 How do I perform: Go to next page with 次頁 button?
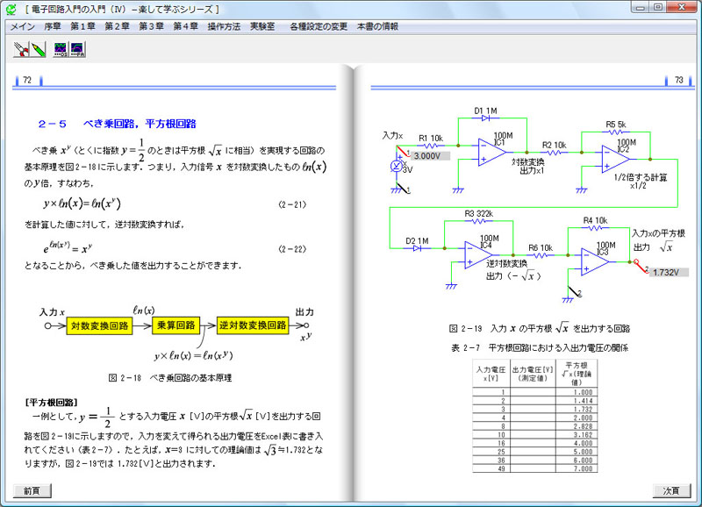click(671, 490)
